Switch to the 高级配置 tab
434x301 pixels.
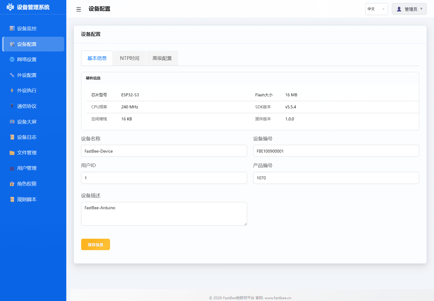point(162,58)
